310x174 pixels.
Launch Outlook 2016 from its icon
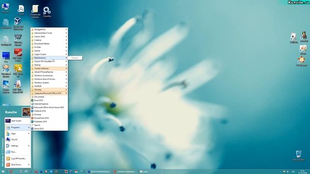pos(32,111)
